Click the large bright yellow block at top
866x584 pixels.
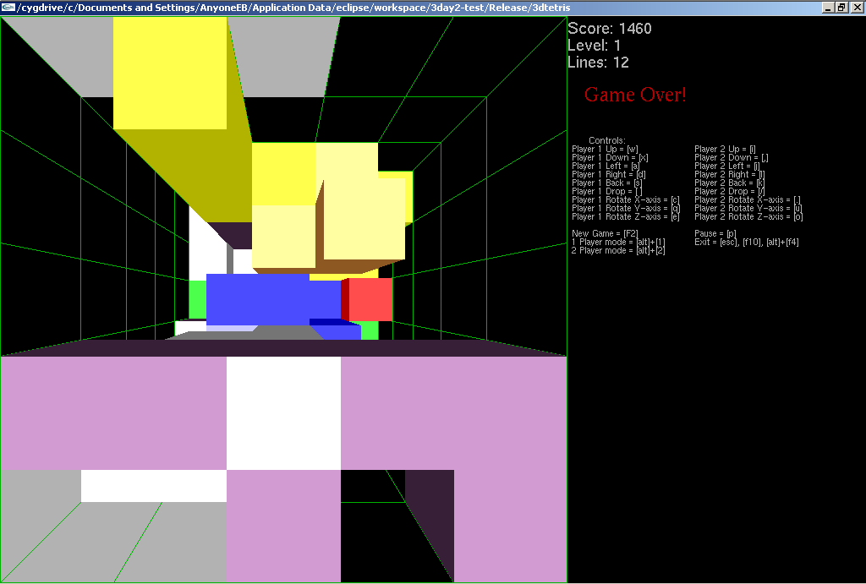coord(170,72)
